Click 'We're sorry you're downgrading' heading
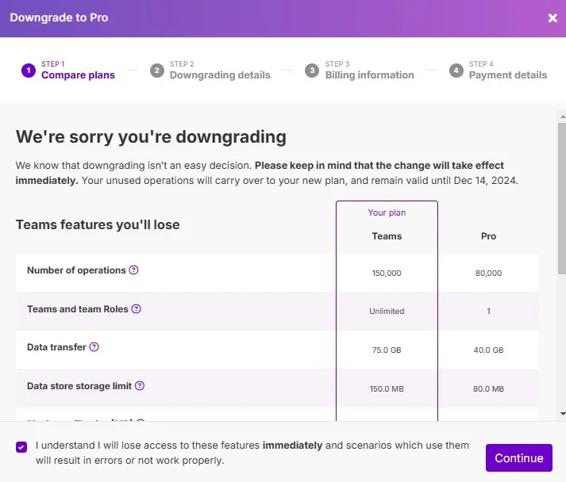Image resolution: width=566 pixels, height=482 pixels. click(x=151, y=137)
